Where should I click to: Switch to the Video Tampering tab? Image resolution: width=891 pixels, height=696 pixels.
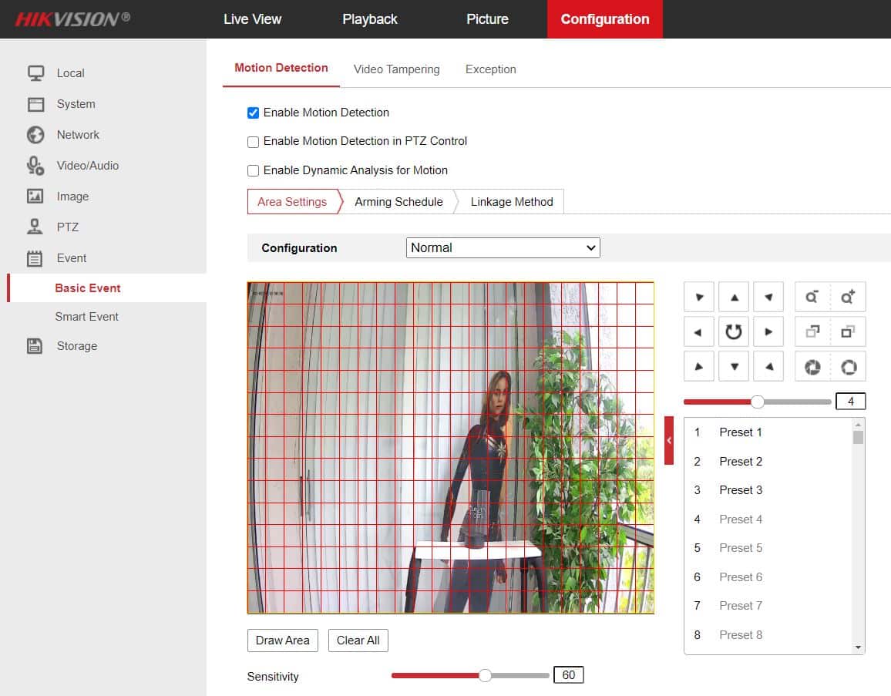396,69
